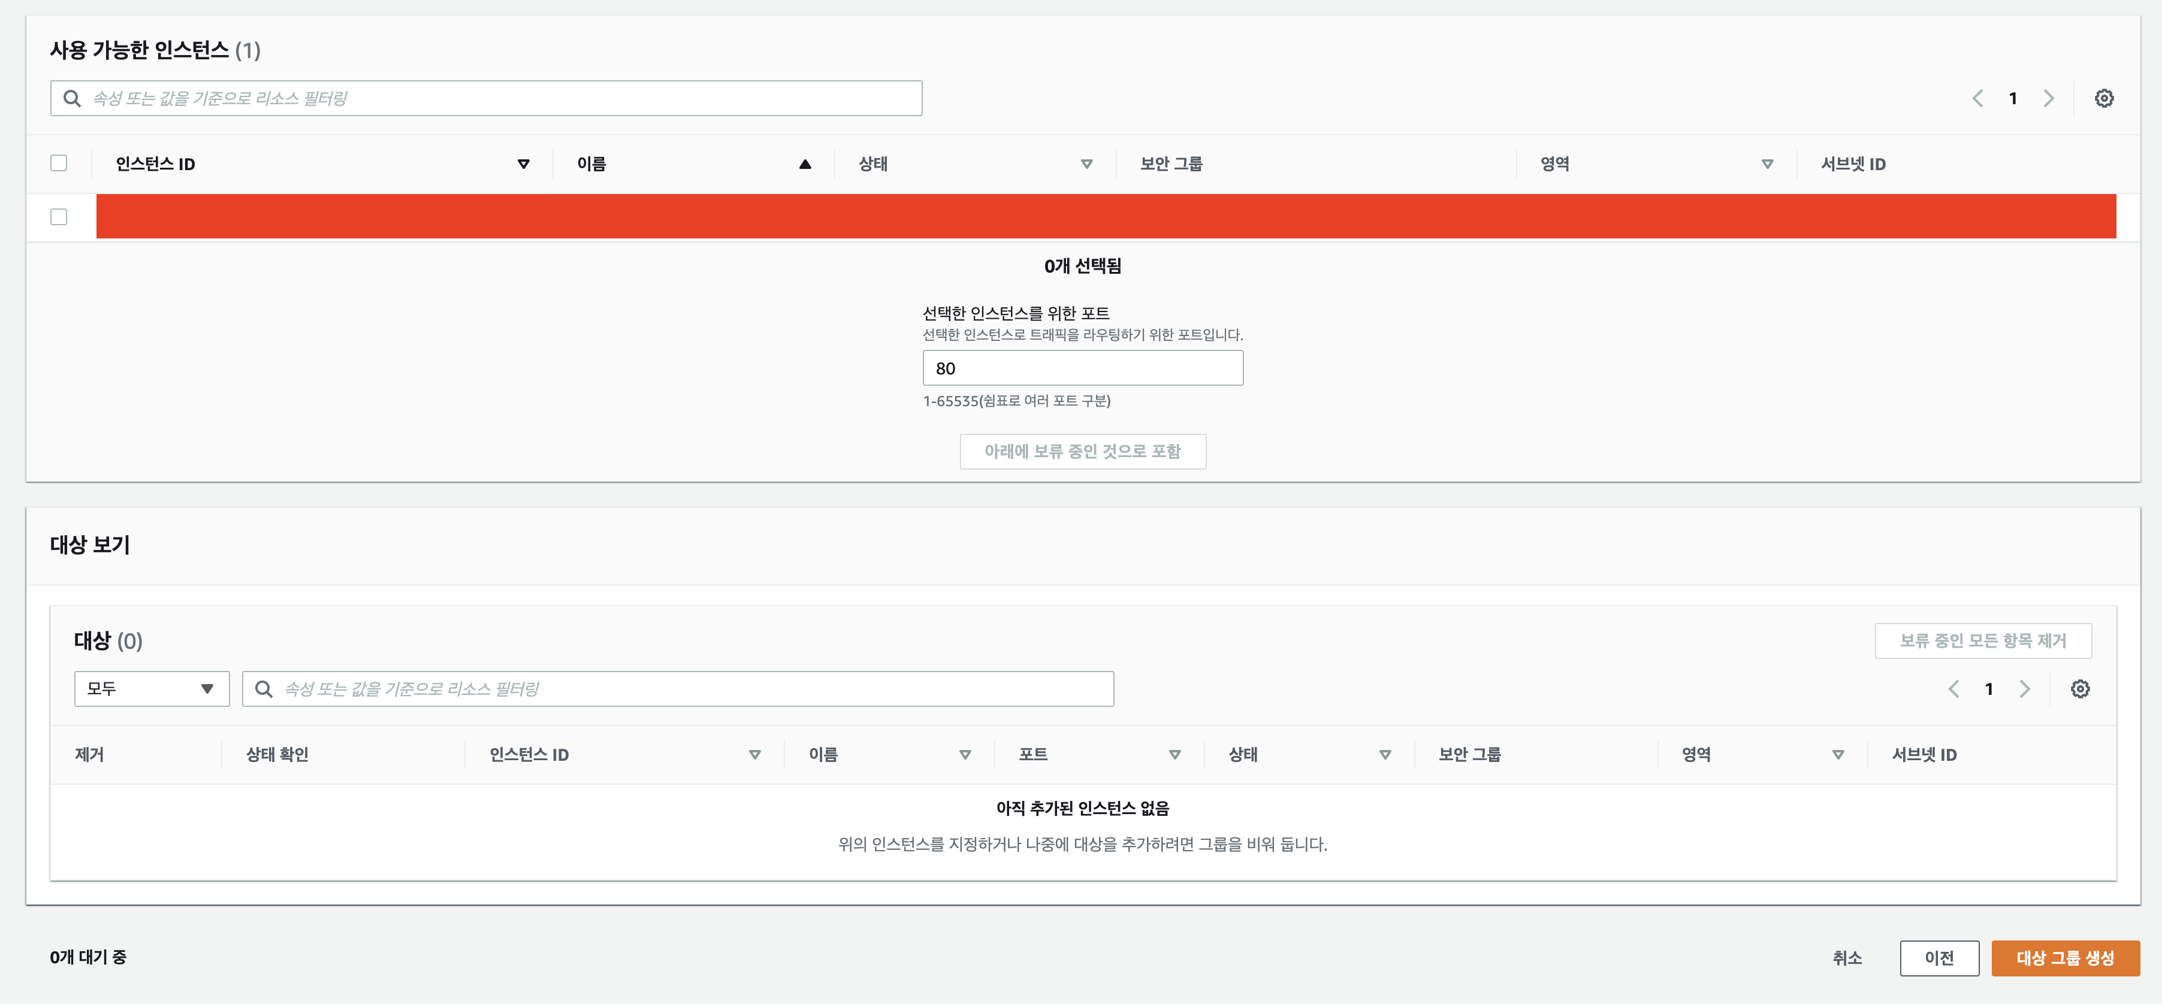Click the 이전 button
This screenshot has width=2162, height=1004.
click(1938, 958)
